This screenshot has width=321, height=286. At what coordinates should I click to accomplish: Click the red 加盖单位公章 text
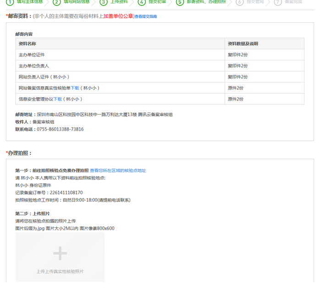click(x=118, y=16)
